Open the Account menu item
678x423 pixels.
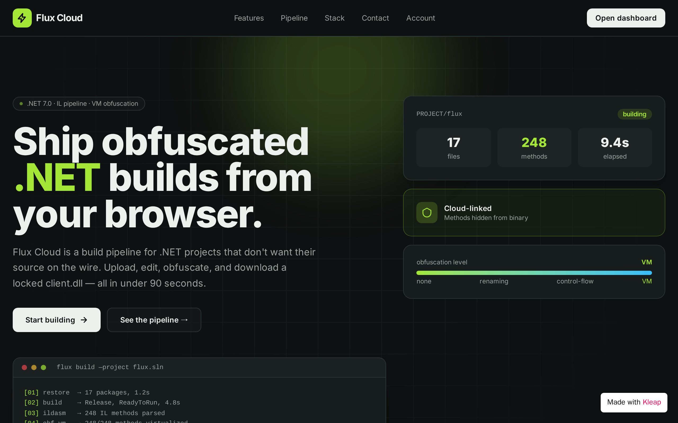[421, 18]
